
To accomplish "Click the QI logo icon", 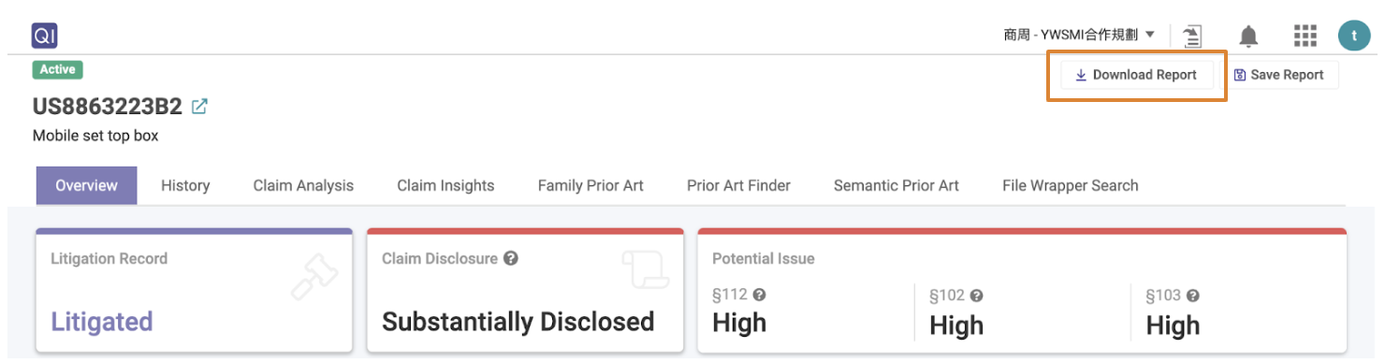I will [45, 36].
